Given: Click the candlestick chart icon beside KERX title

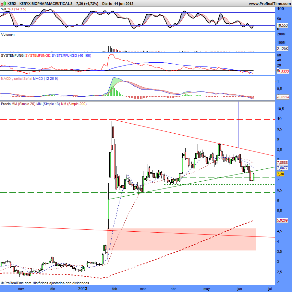Looking at the screenshot, I should point(4,4).
